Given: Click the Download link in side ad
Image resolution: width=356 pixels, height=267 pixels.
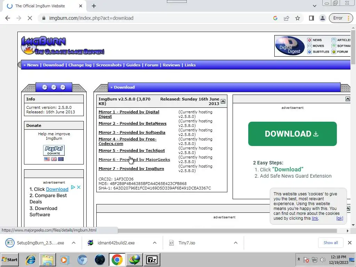Looking at the screenshot, I should 57,189.
